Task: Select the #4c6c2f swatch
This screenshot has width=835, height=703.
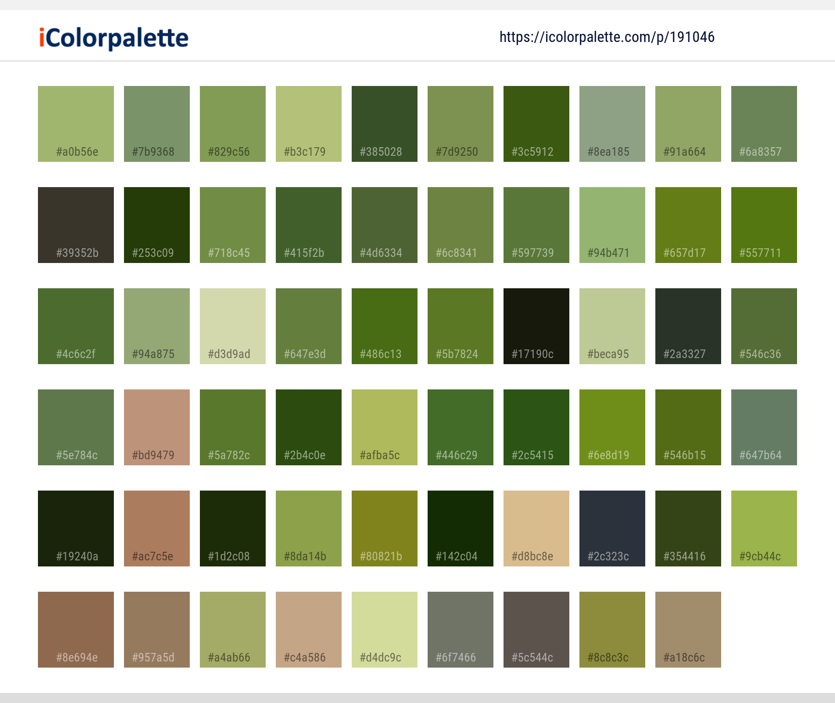Action: tap(76, 326)
